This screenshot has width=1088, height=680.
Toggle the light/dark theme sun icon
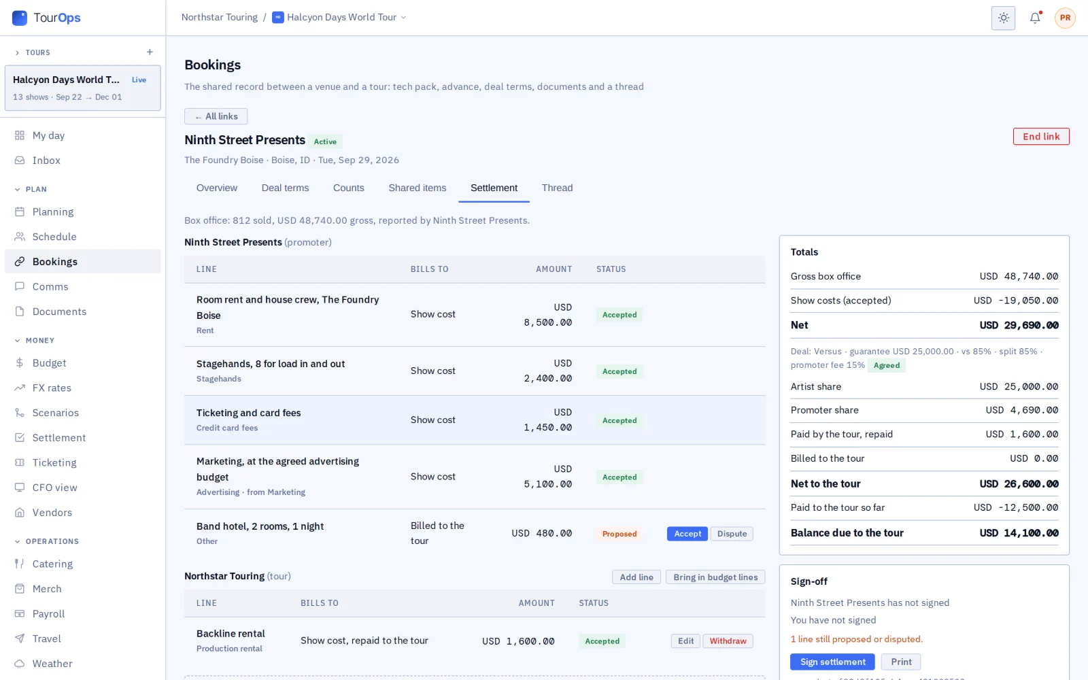tap(1003, 18)
